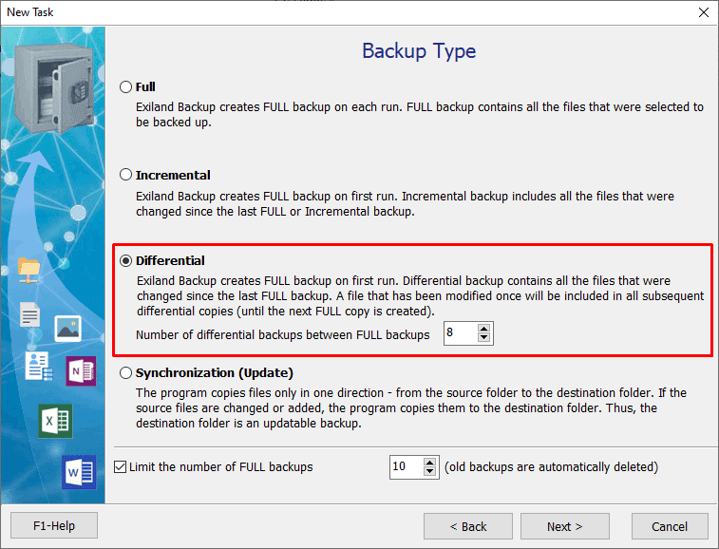Click the differential backups count field
The height and width of the screenshot is (549, 719).
pyautogui.click(x=461, y=333)
